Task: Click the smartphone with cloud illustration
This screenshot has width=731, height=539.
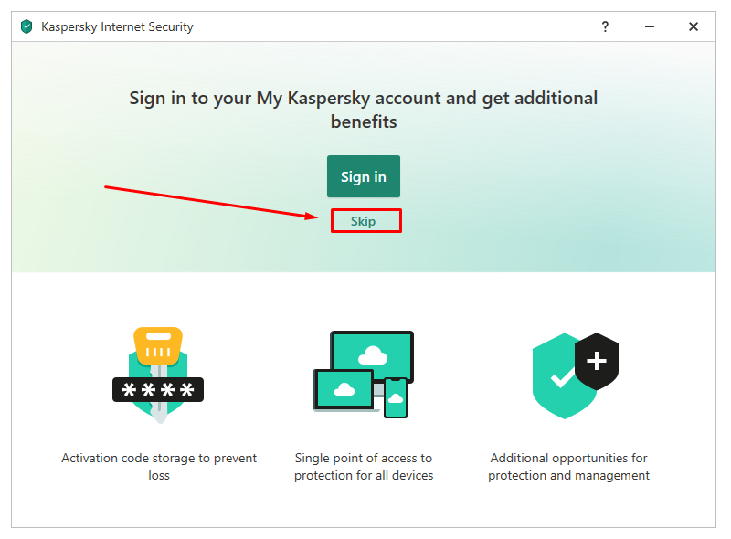Action: 396,397
